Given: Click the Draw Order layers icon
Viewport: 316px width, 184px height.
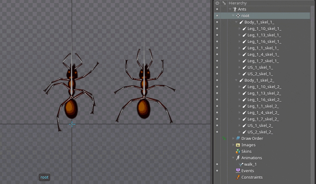Looking at the screenshot, I should 238,138.
